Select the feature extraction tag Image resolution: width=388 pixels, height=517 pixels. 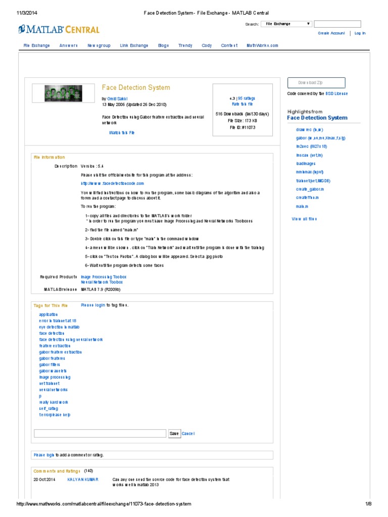click(x=55, y=346)
